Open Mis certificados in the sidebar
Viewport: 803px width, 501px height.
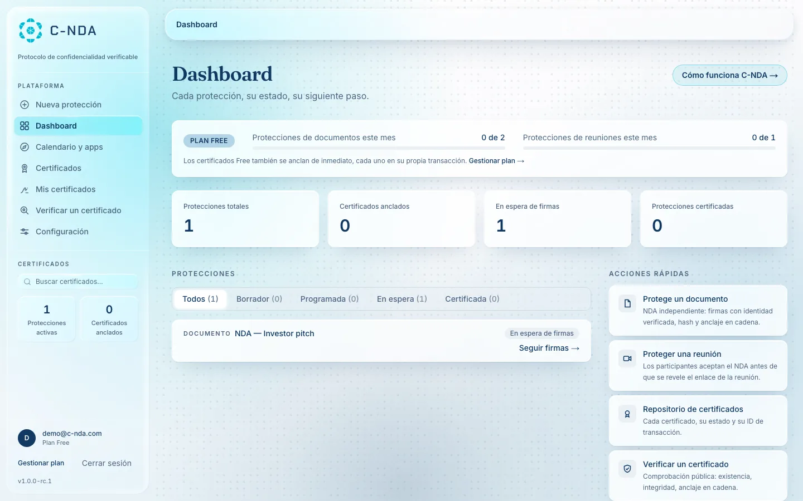[x=78, y=189]
